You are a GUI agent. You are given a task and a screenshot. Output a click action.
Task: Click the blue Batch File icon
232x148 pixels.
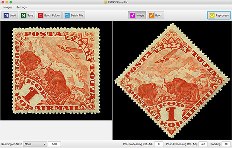pyautogui.click(x=67, y=15)
